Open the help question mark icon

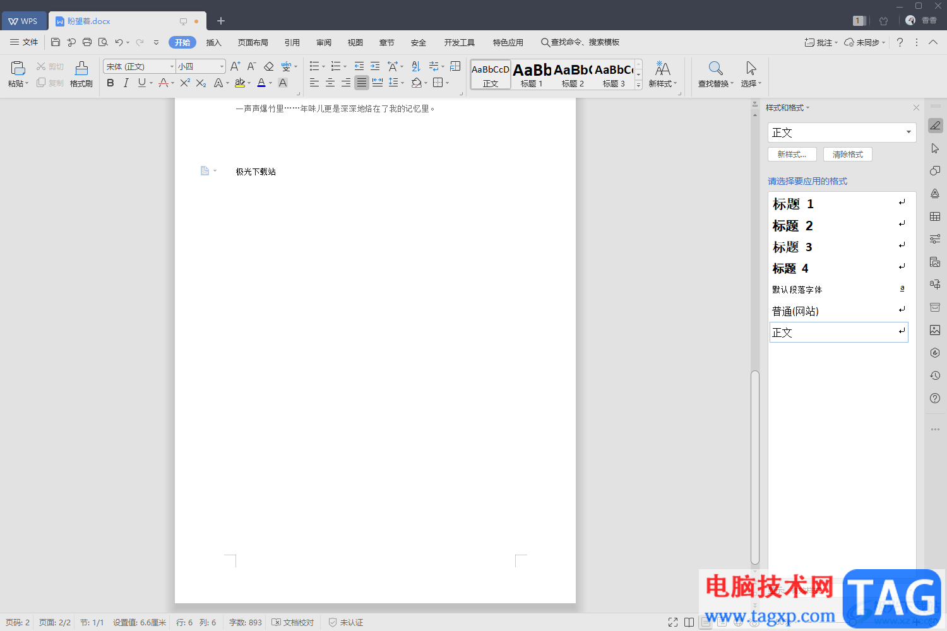coord(900,42)
